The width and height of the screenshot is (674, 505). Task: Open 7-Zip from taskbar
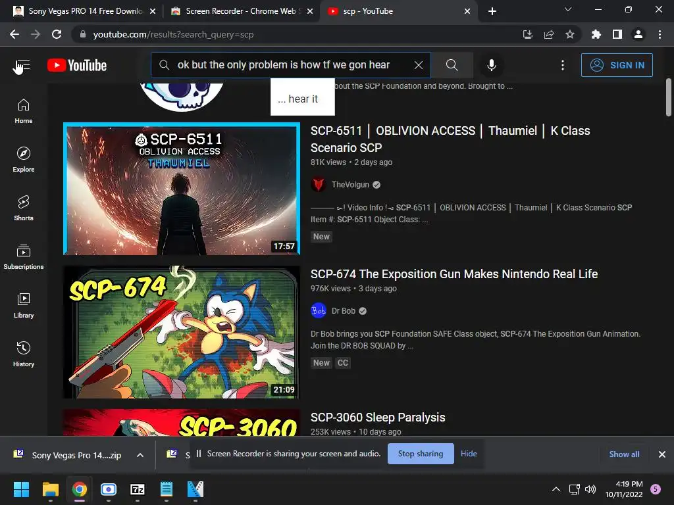137,489
